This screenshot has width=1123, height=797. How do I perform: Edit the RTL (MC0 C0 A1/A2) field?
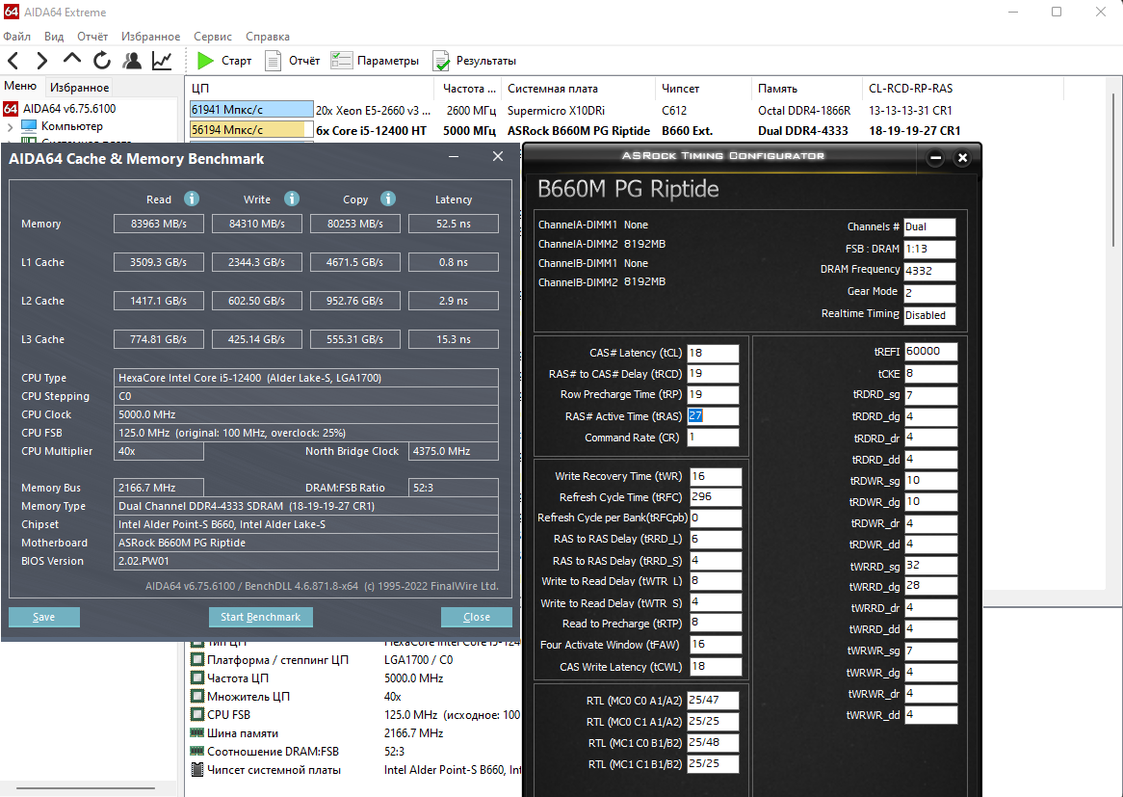(713, 701)
